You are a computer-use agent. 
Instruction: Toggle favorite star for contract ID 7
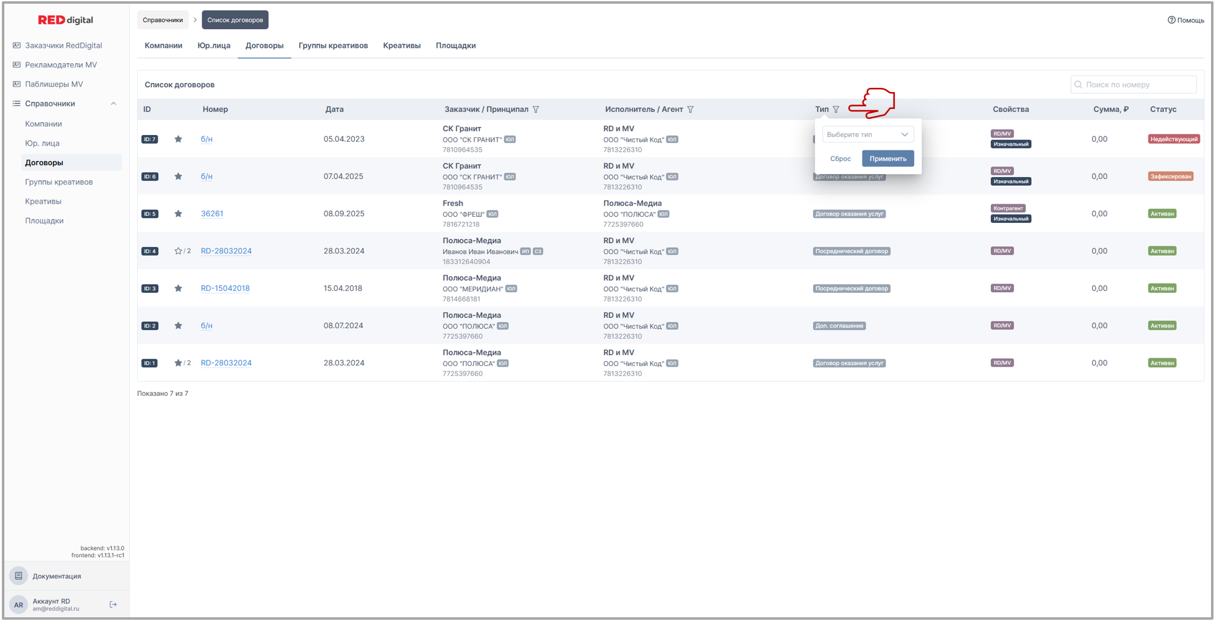[179, 139]
